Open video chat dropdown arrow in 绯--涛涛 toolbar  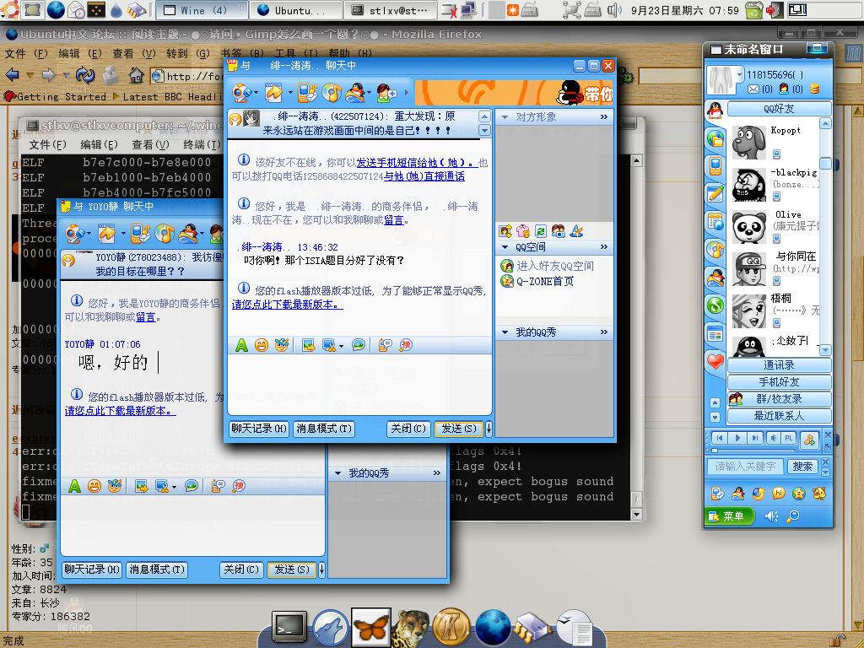tap(256, 93)
